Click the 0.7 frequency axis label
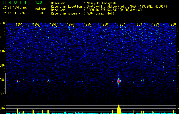 [x=3, y=94]
